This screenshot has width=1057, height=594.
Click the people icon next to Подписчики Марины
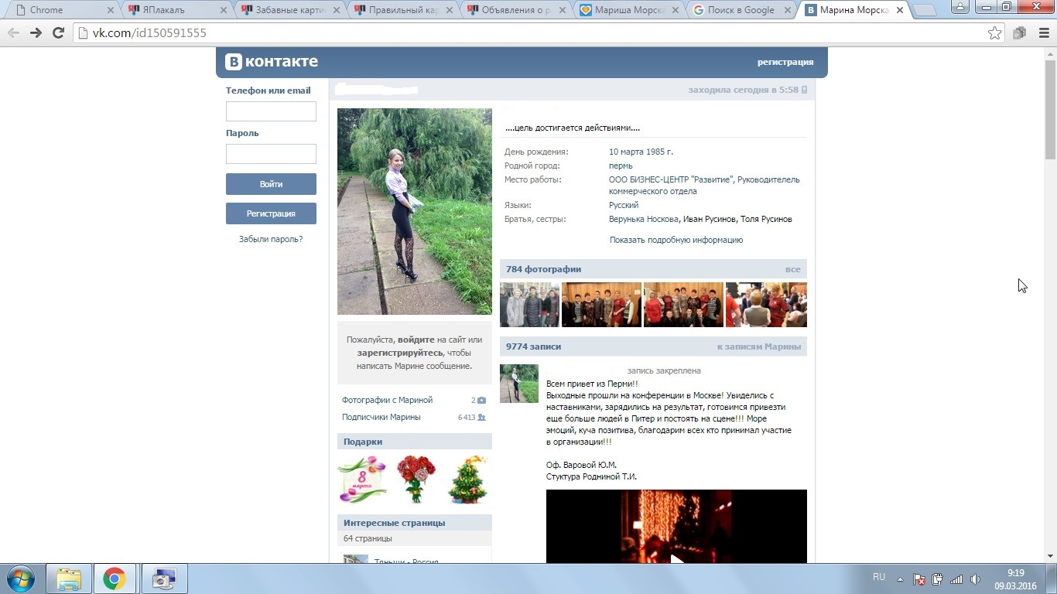(481, 418)
